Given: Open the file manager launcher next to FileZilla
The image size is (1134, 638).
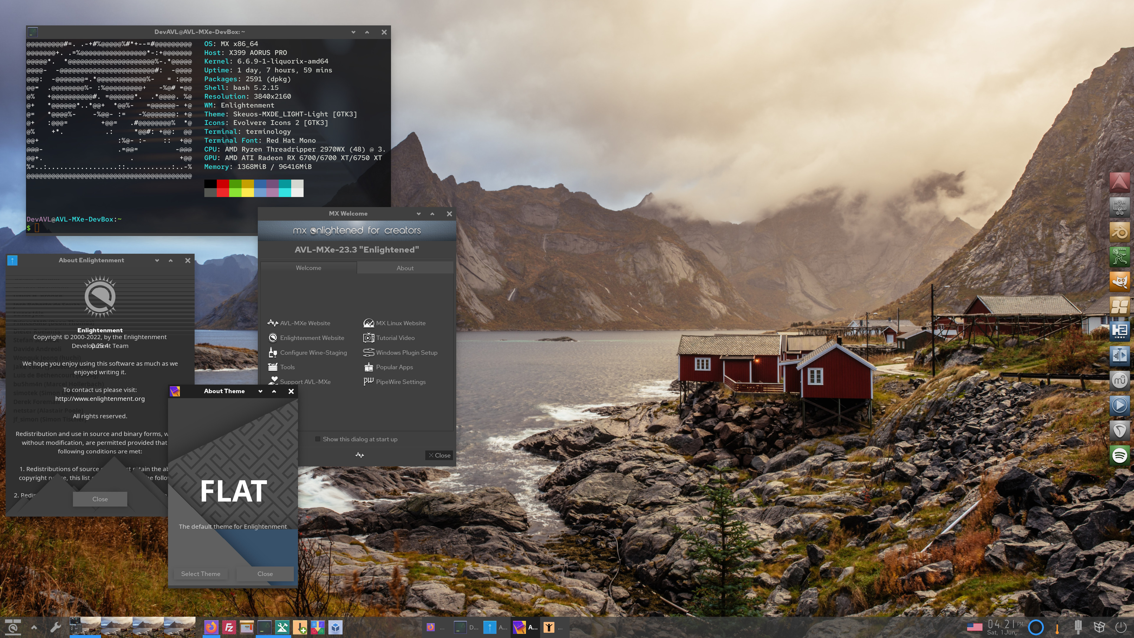Looking at the screenshot, I should (247, 627).
